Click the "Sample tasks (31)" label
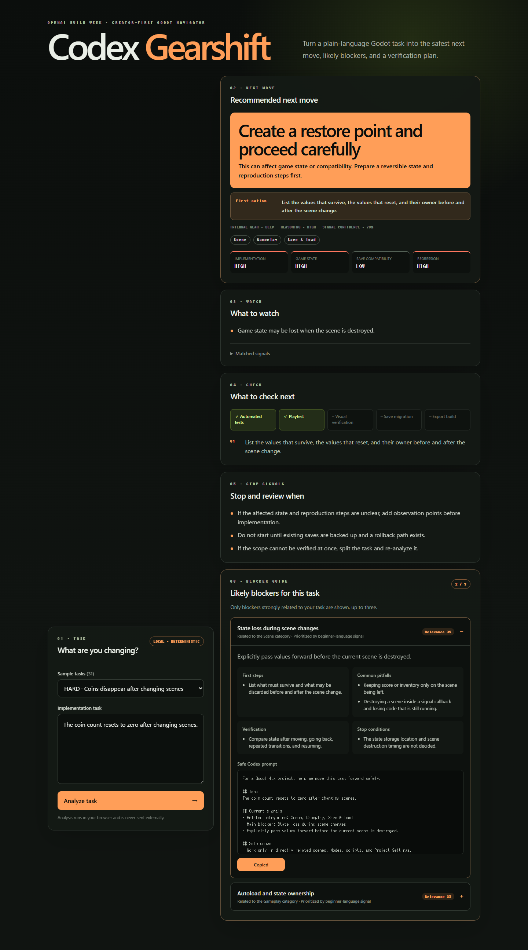Image resolution: width=528 pixels, height=950 pixels. [x=76, y=674]
